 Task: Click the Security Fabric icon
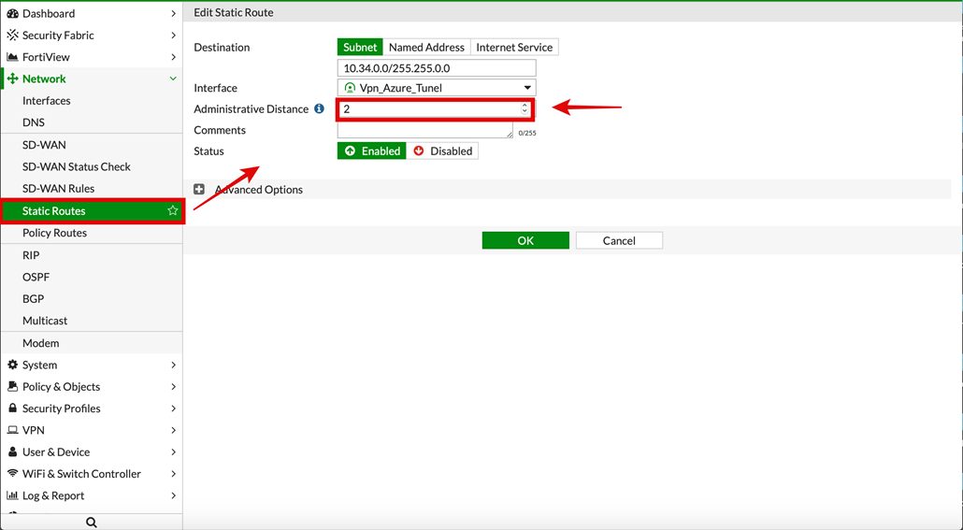[x=12, y=35]
